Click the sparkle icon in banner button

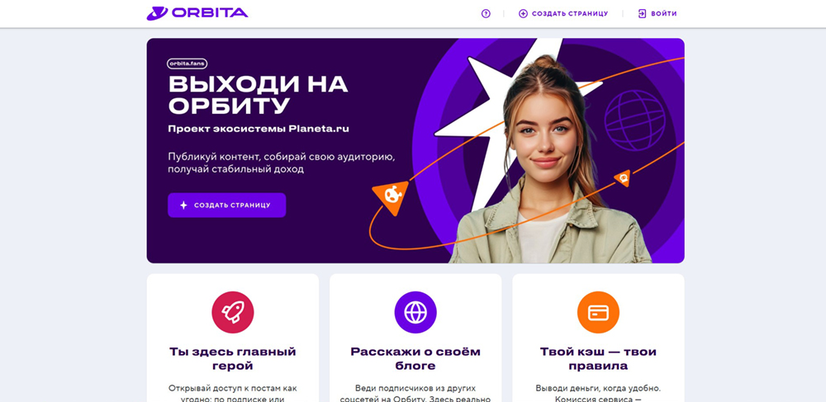click(x=183, y=206)
